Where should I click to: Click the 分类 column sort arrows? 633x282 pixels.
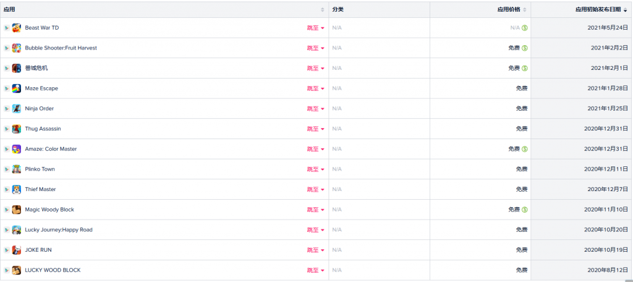tap(425, 9)
